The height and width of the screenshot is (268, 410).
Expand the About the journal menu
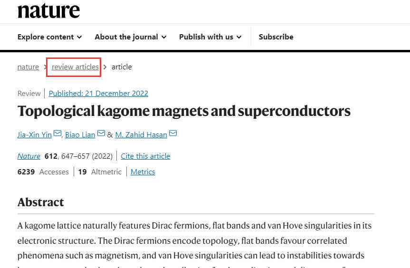[131, 37]
